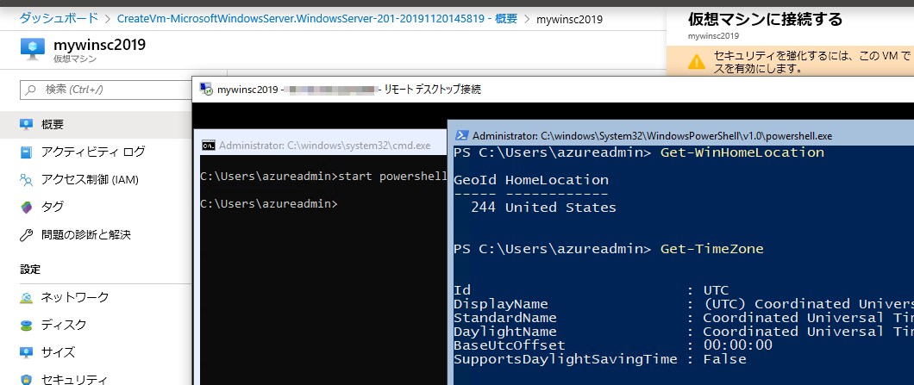This screenshot has height=385, width=914.
Task: Open the 概要 menu item
Action: click(x=97, y=124)
